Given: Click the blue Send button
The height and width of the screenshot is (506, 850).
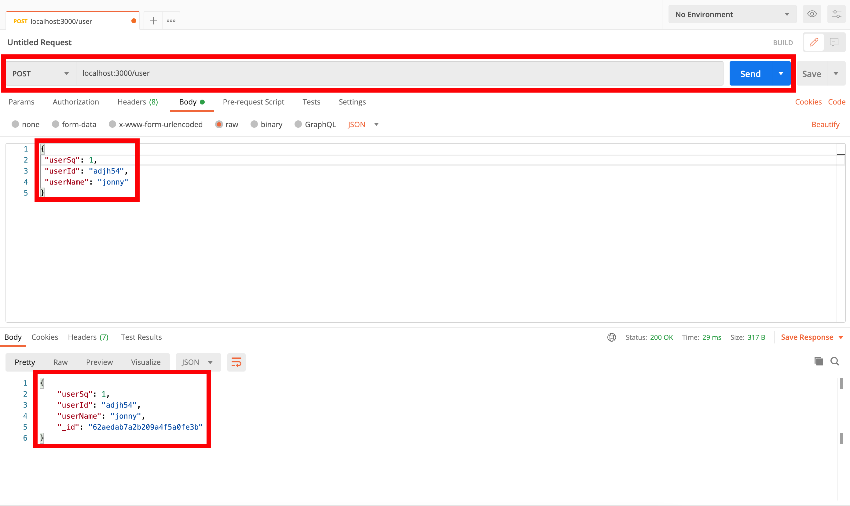Looking at the screenshot, I should 750,74.
